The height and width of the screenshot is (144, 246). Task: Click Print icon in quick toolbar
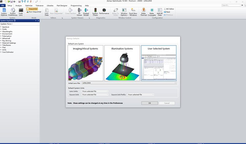click(x=14, y=2)
